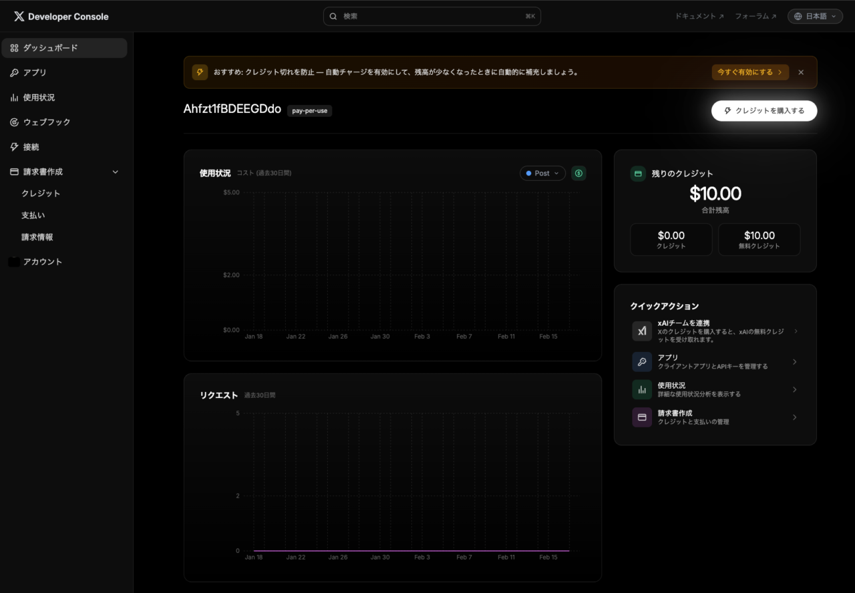Open the ドキュメント external link
The height and width of the screenshot is (593, 855).
(x=699, y=16)
